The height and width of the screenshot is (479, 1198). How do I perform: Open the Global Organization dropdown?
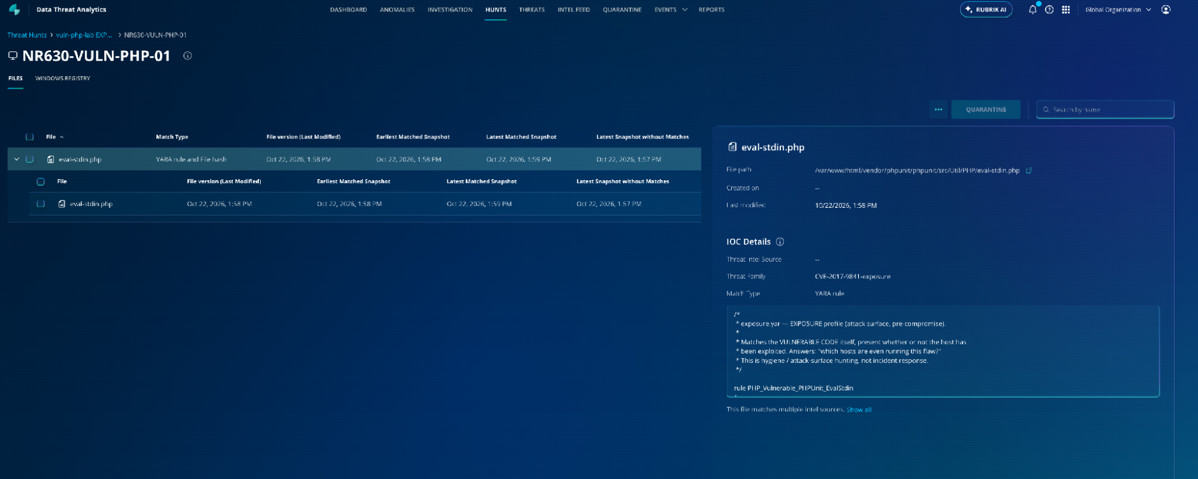pyautogui.click(x=1118, y=10)
